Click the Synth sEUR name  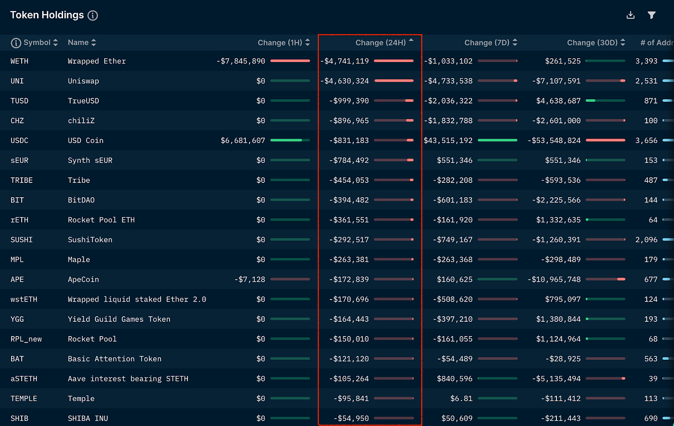(x=90, y=161)
